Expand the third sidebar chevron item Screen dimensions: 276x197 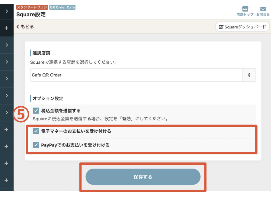point(7,62)
